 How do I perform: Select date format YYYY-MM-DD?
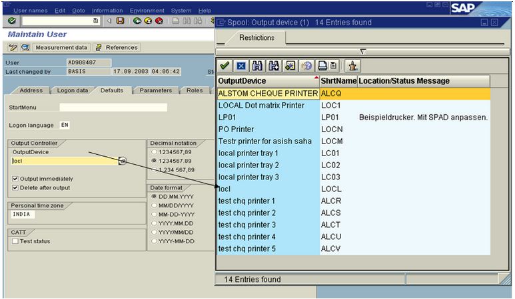pos(154,241)
